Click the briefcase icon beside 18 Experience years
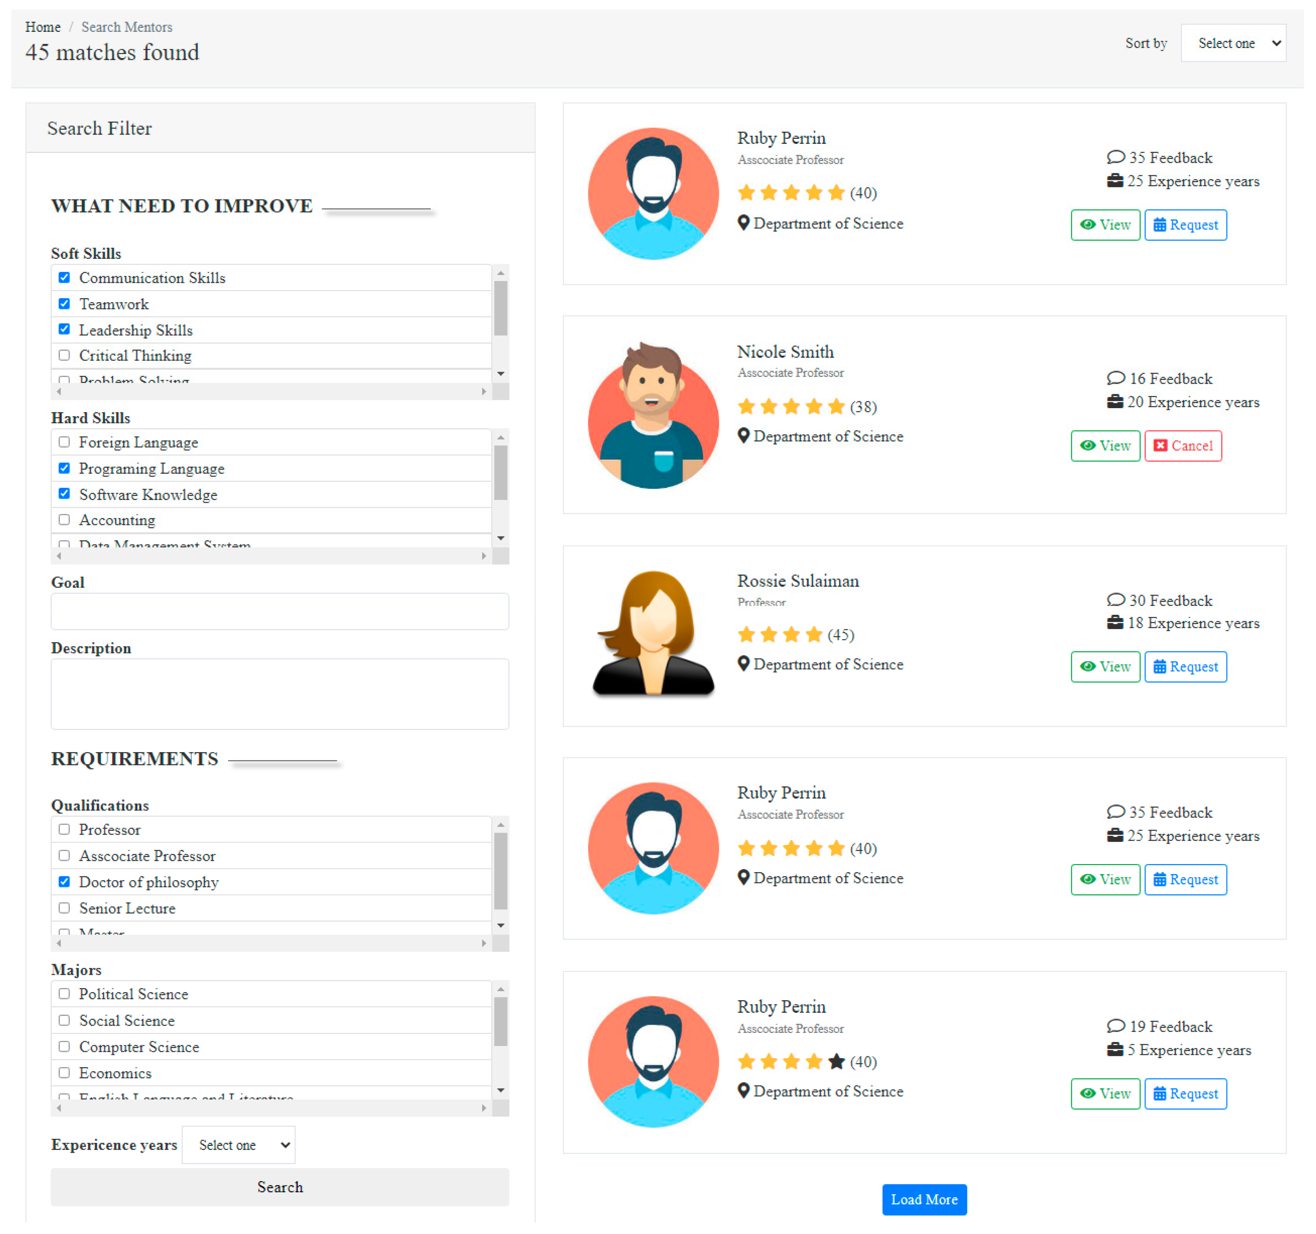Viewport: 1316px width, 1234px height. pyautogui.click(x=1115, y=623)
